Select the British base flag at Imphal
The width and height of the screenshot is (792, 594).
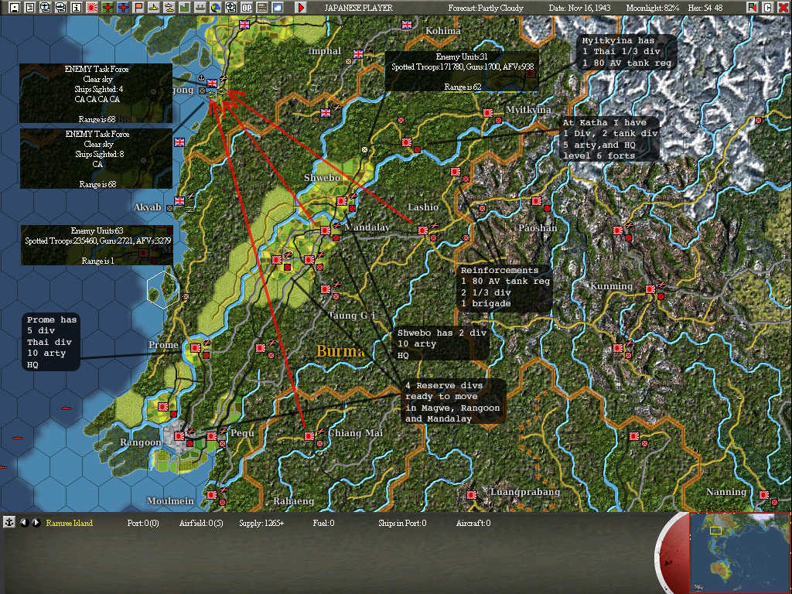[359, 54]
